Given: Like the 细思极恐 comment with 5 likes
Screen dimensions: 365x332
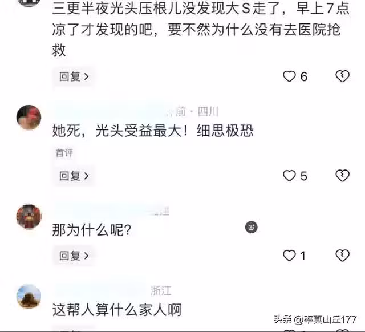Looking at the screenshot, I should point(289,176).
